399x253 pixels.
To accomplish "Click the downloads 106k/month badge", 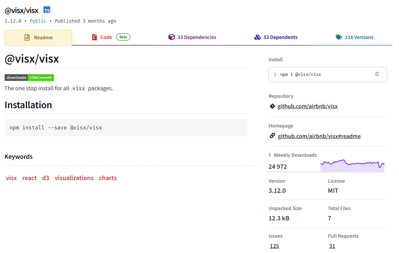I will (x=29, y=78).
